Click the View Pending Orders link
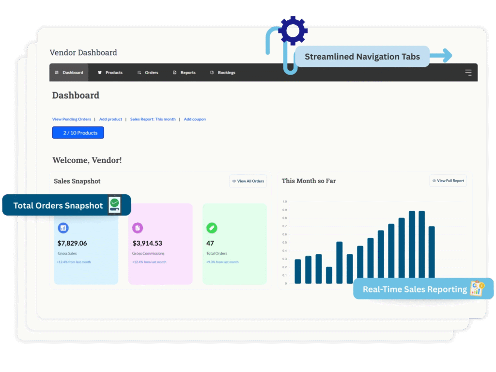This screenshot has height=372, width=496. pos(72,119)
